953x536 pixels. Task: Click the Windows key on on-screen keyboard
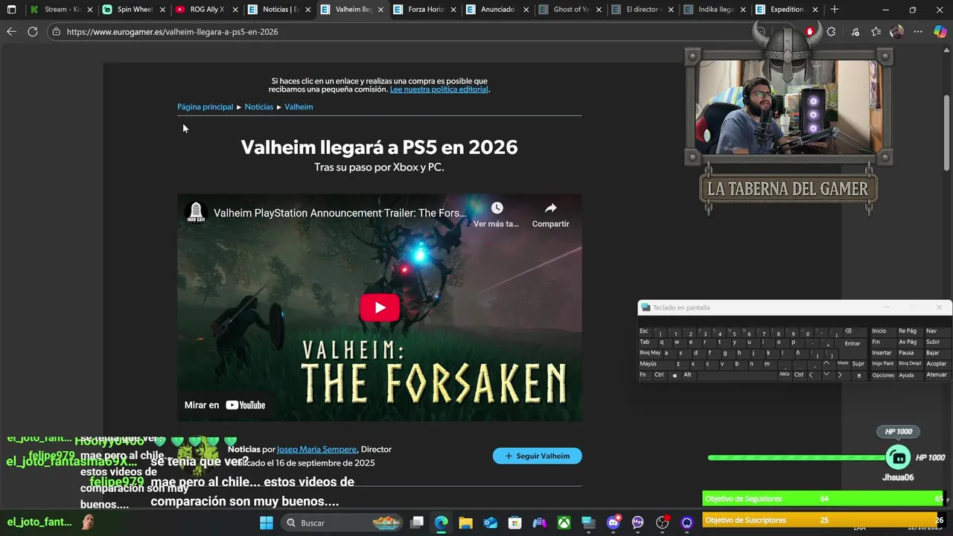(x=675, y=375)
